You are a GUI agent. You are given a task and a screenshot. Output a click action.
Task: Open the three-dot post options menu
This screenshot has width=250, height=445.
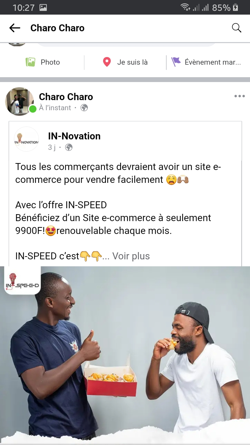click(x=239, y=96)
